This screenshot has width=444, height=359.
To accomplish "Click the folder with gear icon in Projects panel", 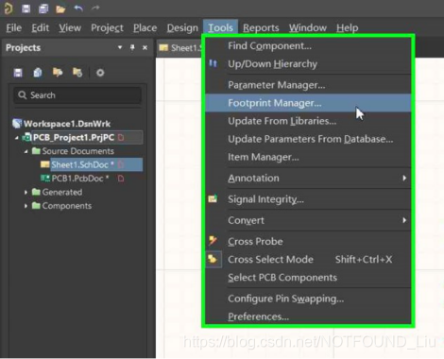I will (77, 73).
